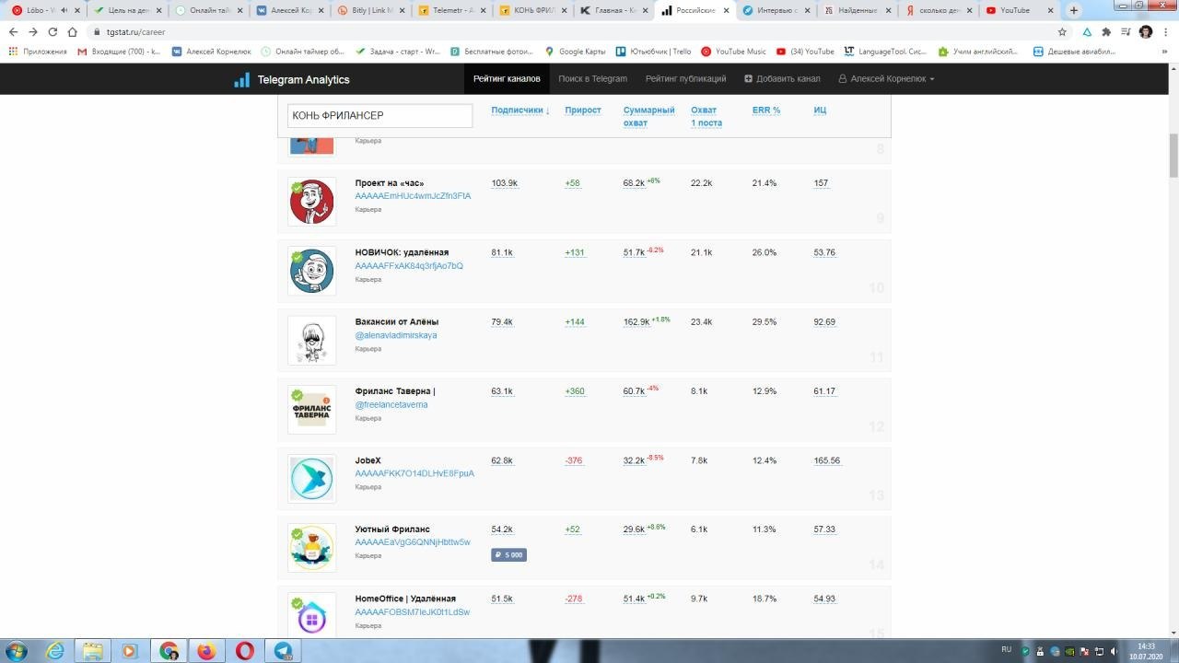This screenshot has width=1179, height=663.
Task: Click the page vertical scrollbar thumb
Action: [1173, 156]
